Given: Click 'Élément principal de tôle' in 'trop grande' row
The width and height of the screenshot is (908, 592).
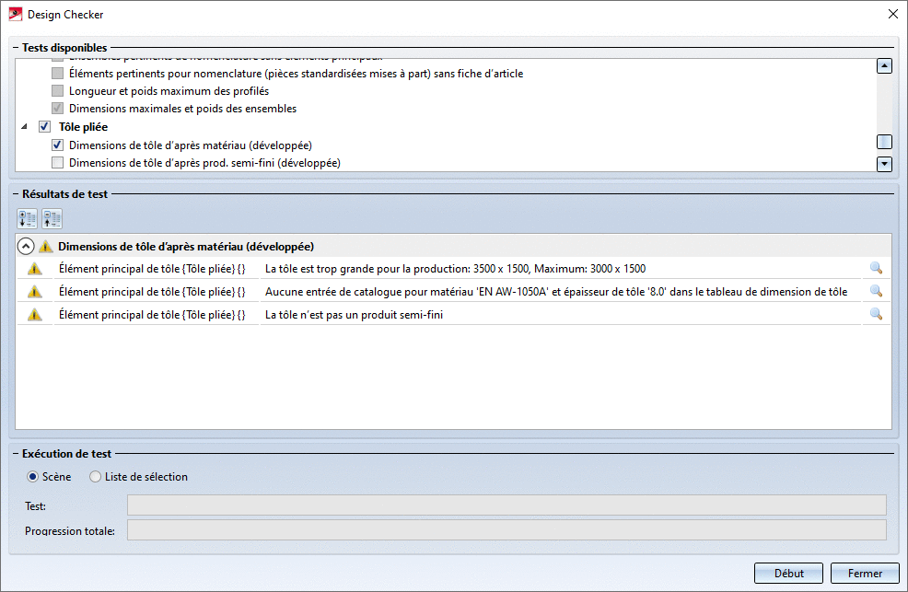Looking at the screenshot, I should (x=152, y=269).
